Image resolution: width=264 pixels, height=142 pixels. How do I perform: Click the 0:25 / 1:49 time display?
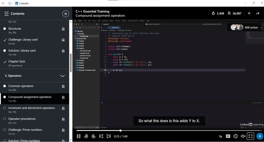point(120,136)
